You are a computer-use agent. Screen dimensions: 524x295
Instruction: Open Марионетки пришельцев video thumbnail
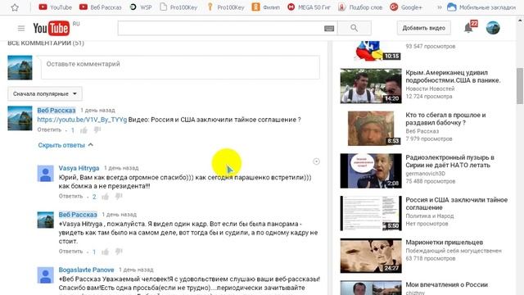coord(371,256)
